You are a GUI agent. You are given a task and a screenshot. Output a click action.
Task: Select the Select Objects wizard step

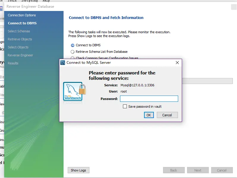[x=18, y=47]
